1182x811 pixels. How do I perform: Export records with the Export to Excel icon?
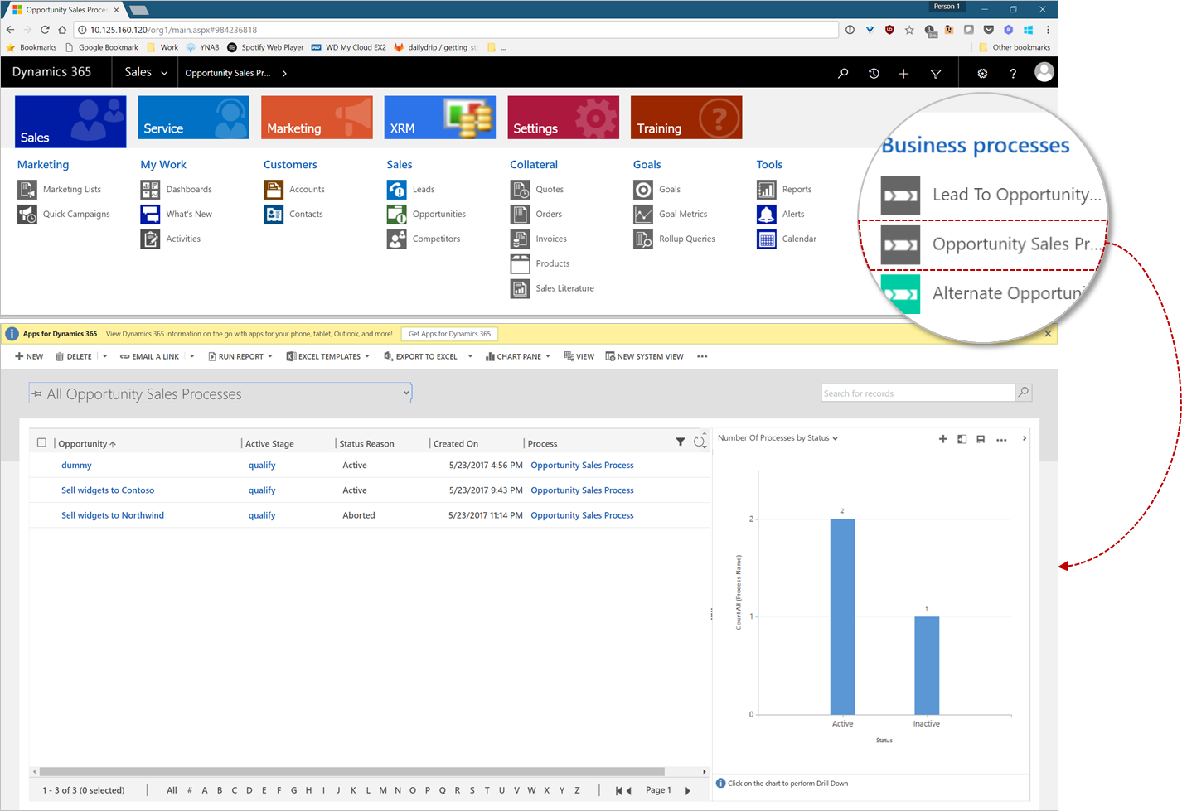(x=423, y=356)
